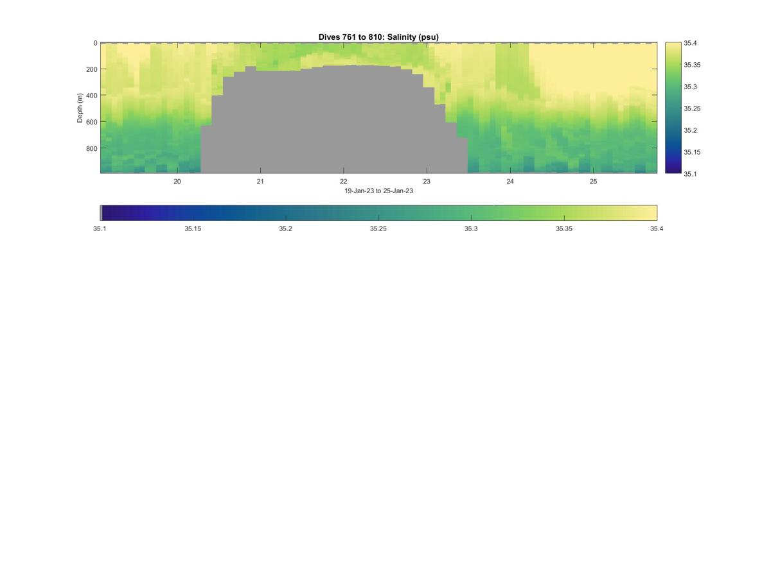Image resolution: width=771 pixels, height=568 pixels.
Task: Click vertical colorbar label '35.1'
Action: pyautogui.click(x=691, y=173)
